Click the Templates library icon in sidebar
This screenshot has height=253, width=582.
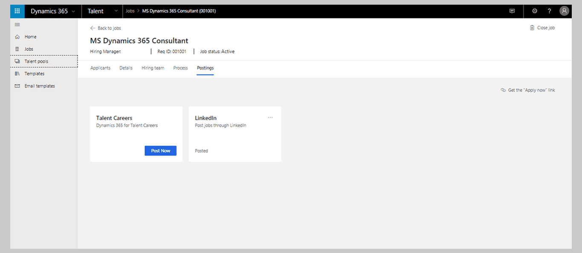pyautogui.click(x=17, y=74)
